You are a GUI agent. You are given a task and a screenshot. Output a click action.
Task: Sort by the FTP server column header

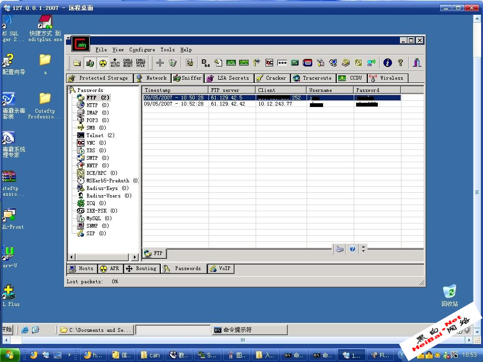coord(232,90)
